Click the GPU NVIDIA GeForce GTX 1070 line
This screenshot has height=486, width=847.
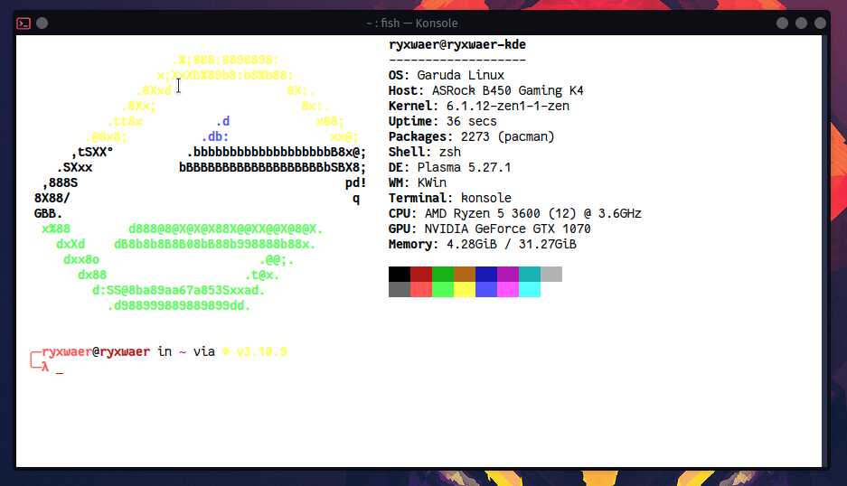click(489, 229)
